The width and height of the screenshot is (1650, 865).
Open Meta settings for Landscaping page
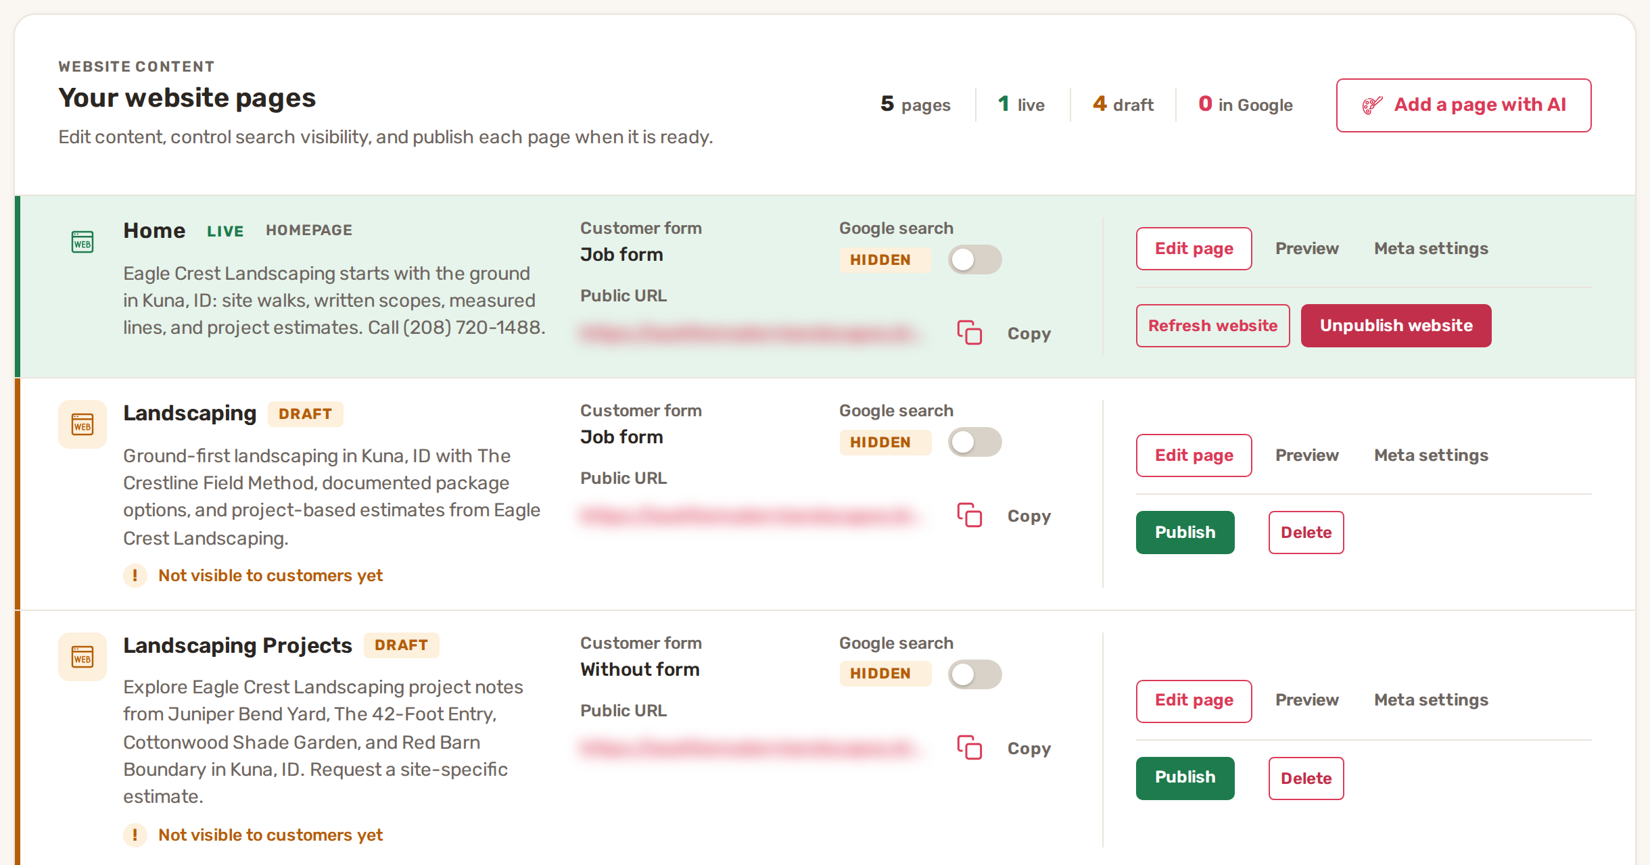(x=1431, y=455)
